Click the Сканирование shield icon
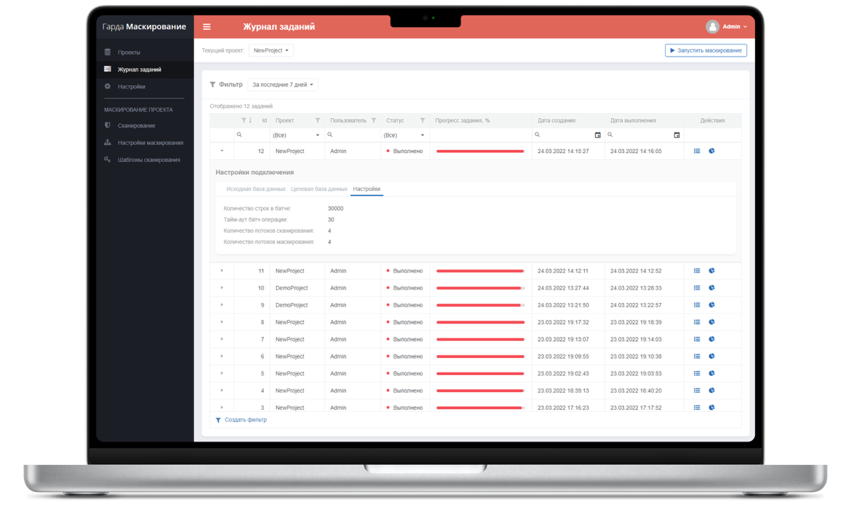849x506 pixels. pyautogui.click(x=108, y=125)
